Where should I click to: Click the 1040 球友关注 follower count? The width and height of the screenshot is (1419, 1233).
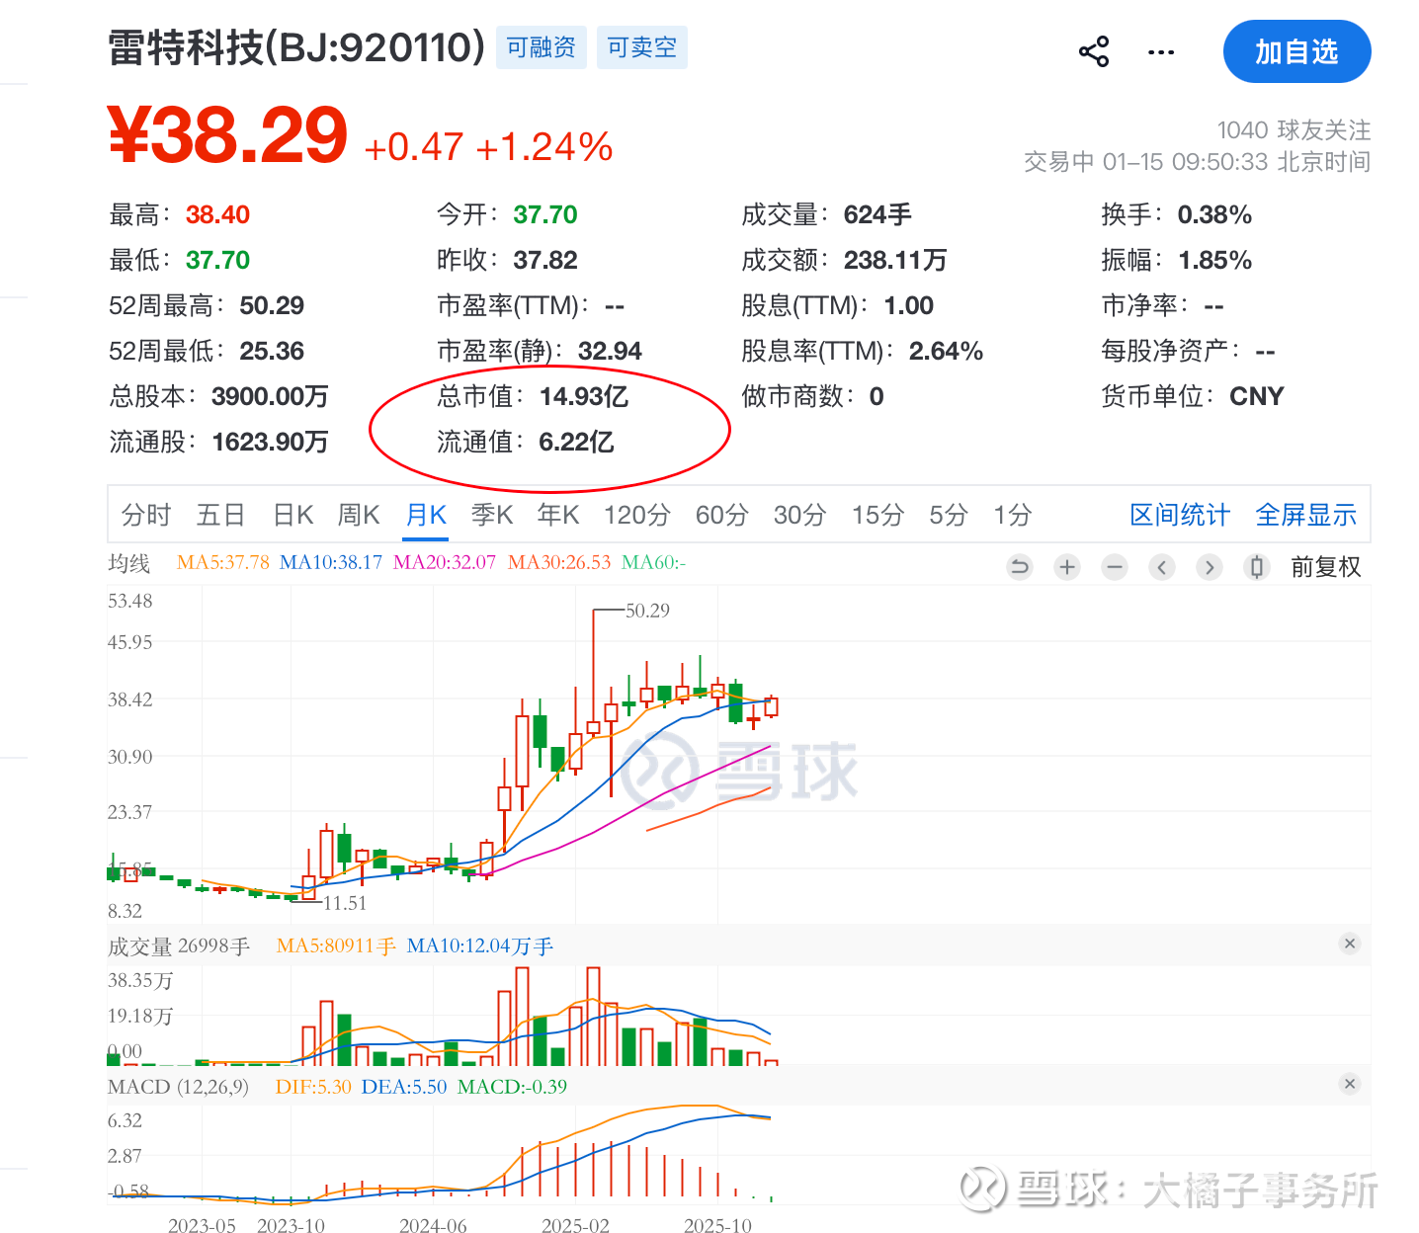pyautogui.click(x=1294, y=130)
